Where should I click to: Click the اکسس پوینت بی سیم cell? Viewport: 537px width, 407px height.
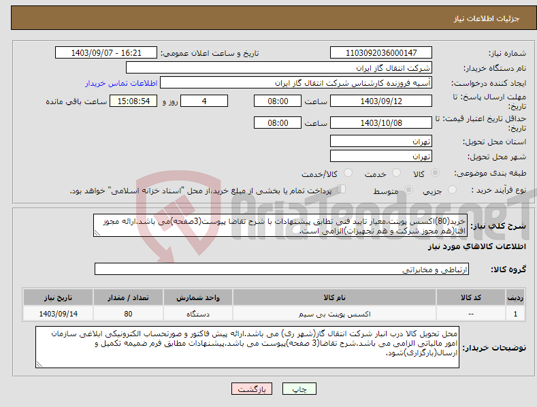[334, 314]
